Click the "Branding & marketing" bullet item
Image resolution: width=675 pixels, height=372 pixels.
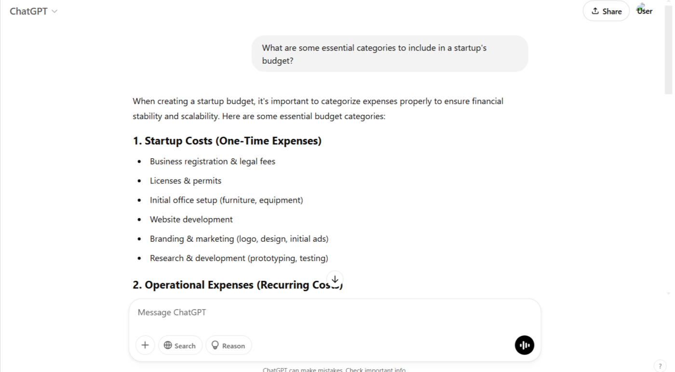(x=239, y=239)
